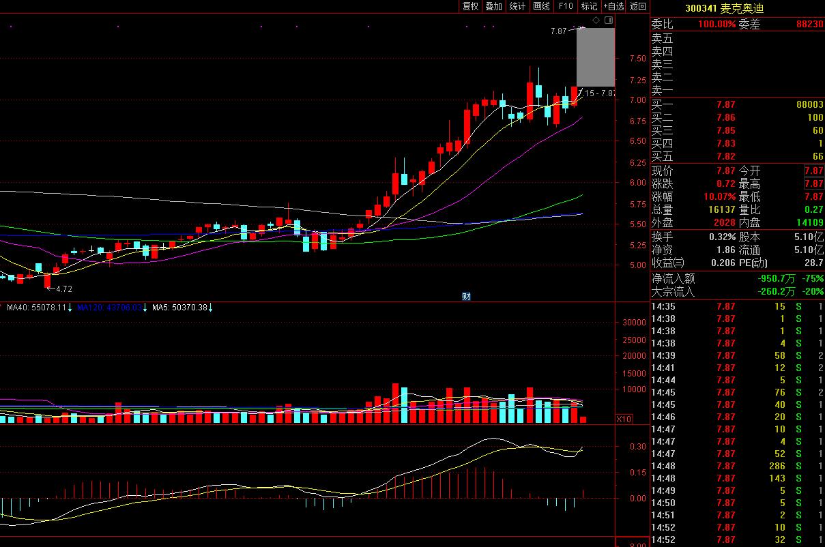Screen dimensions: 825x547
Task: Open the 统计 statistics tool
Action: 517,6
